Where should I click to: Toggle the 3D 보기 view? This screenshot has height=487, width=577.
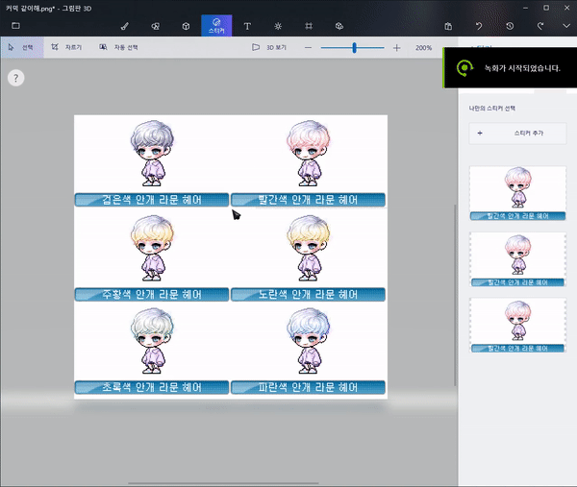(x=268, y=47)
